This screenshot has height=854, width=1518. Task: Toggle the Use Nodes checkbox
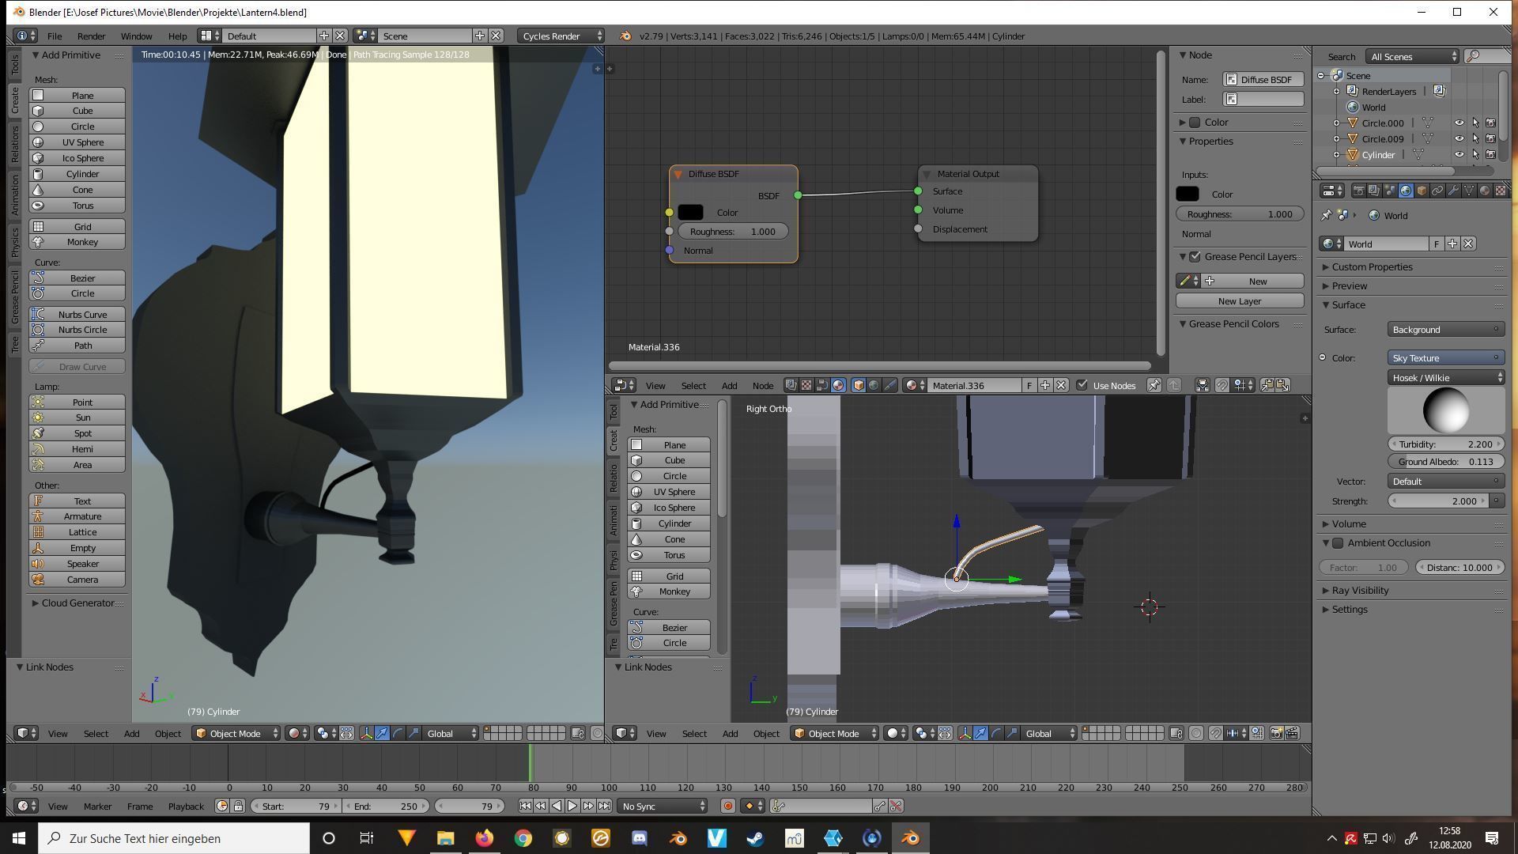coord(1082,385)
